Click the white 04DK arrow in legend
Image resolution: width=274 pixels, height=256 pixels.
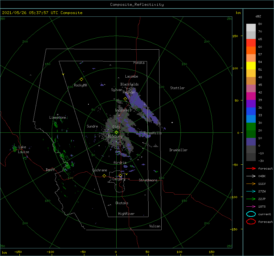click(x=251, y=176)
